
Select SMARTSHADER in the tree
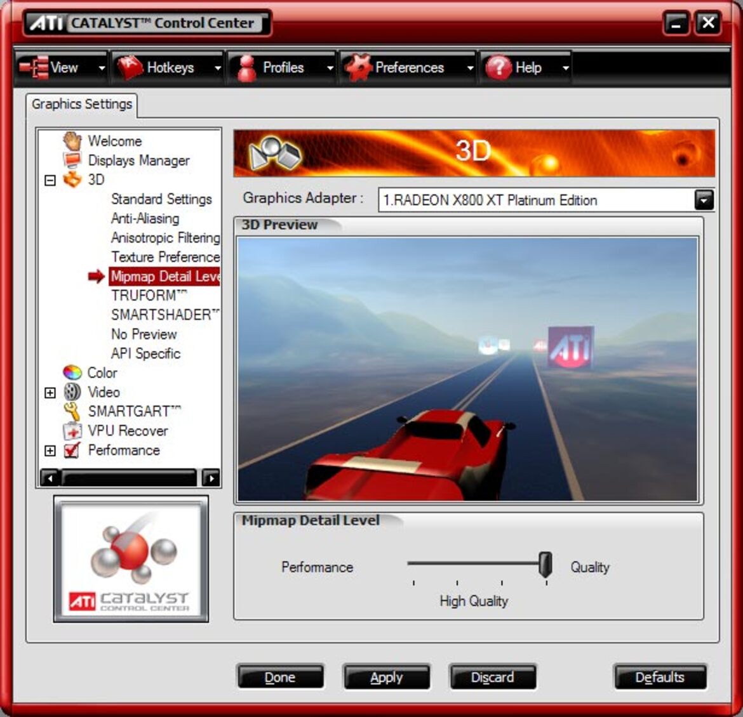165,315
